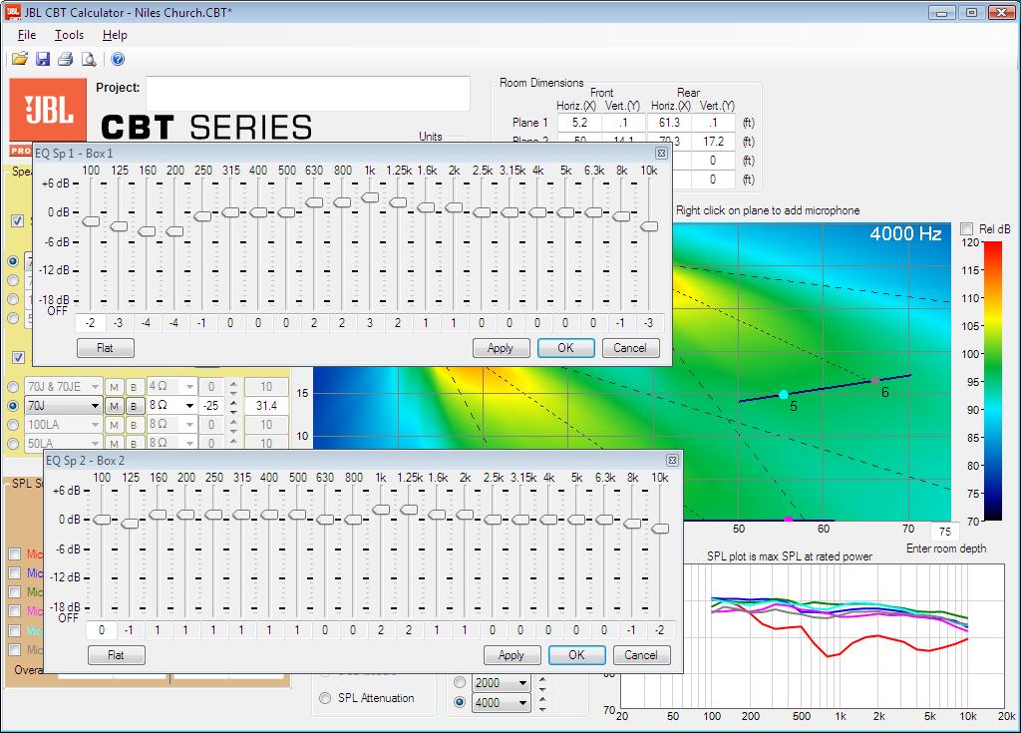
Task: Open the 8 Ω dropdown in 100LA row
Action: 189,425
